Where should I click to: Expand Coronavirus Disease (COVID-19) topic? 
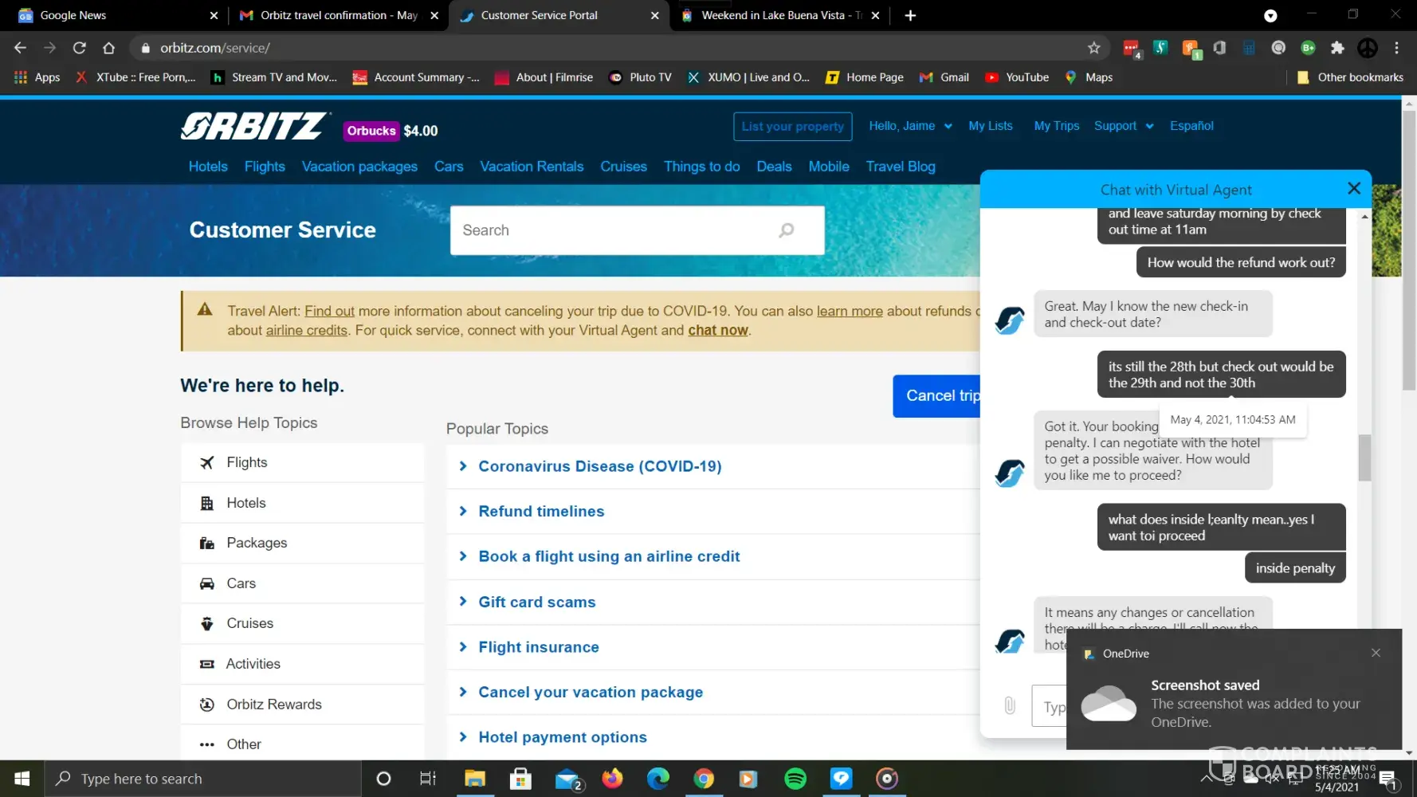point(599,466)
